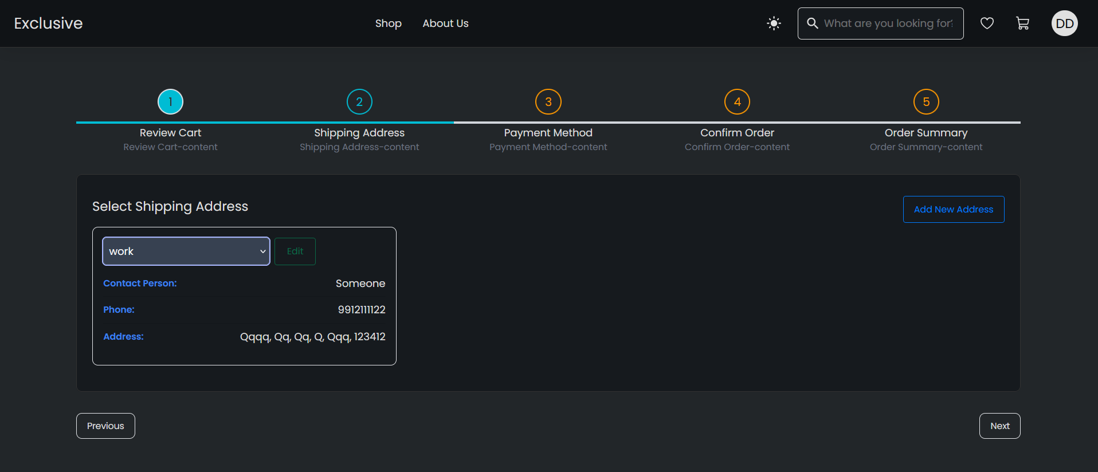
Task: Click the Payment Method step label
Action: click(x=548, y=133)
